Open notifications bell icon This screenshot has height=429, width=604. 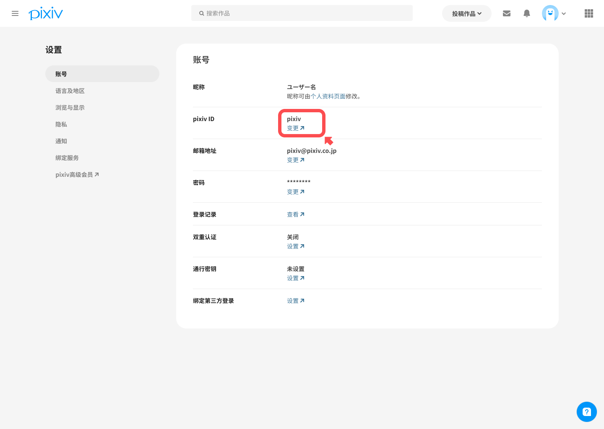(527, 13)
